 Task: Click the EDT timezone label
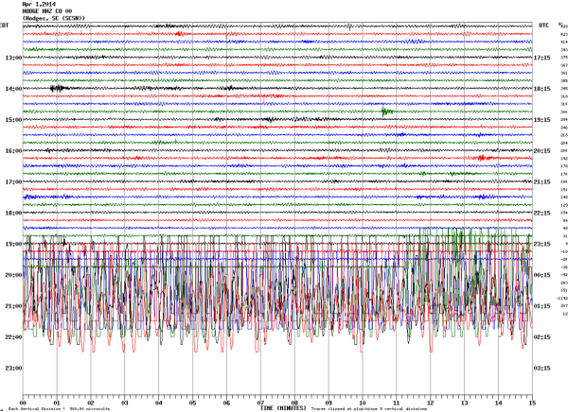click(x=5, y=25)
